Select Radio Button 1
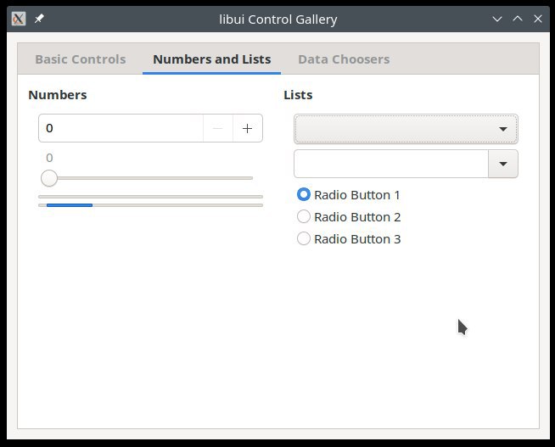The height and width of the screenshot is (447, 555). [x=348, y=195]
